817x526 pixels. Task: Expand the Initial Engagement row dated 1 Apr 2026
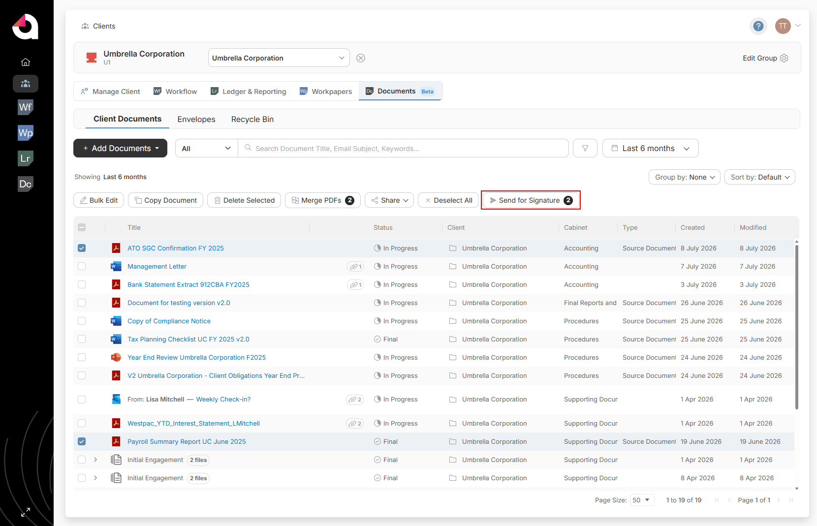tap(95, 460)
